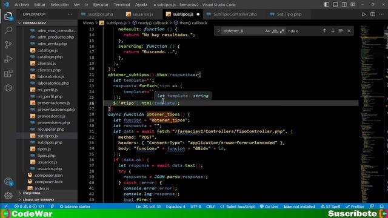Image resolution: width=388 pixels, height=218 pixels.
Task: Open mi_perfil.php in explorer
Action: pos(50,96)
